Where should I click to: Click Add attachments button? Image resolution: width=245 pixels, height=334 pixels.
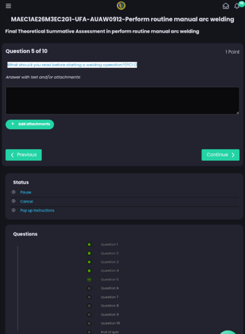pyautogui.click(x=30, y=124)
